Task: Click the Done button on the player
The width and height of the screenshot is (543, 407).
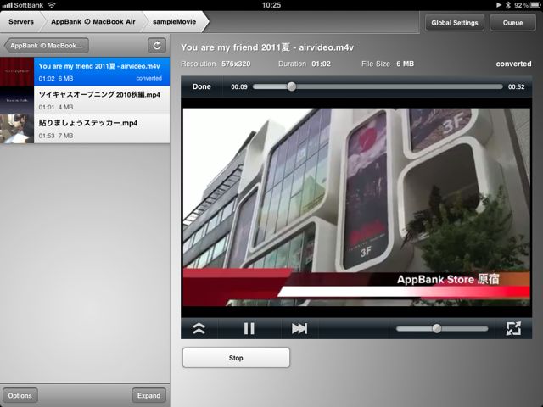Action: tap(202, 86)
